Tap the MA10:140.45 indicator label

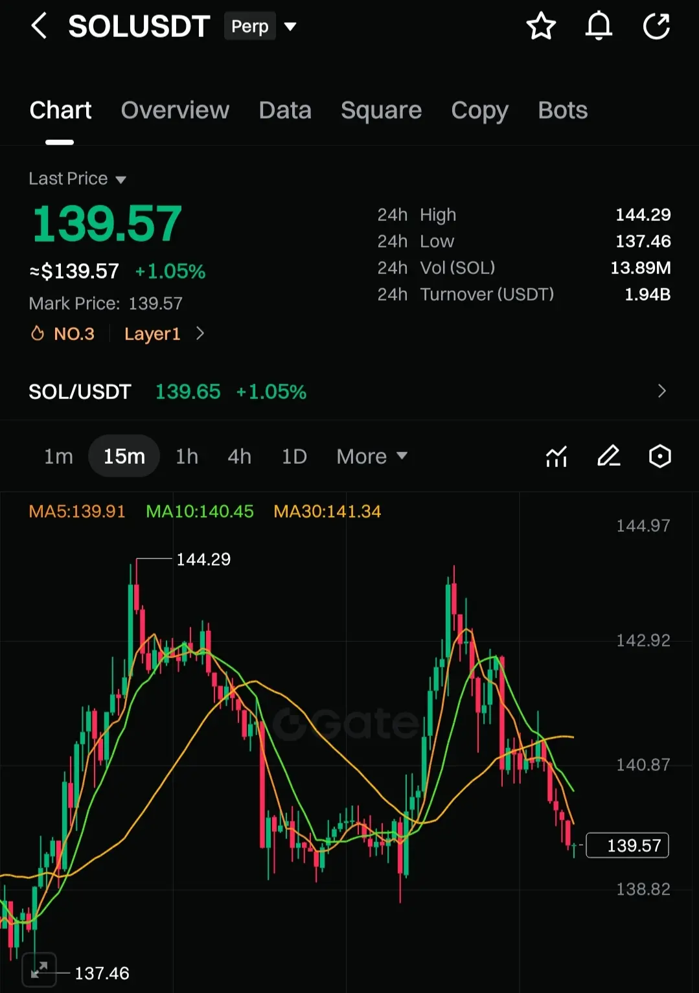point(200,511)
